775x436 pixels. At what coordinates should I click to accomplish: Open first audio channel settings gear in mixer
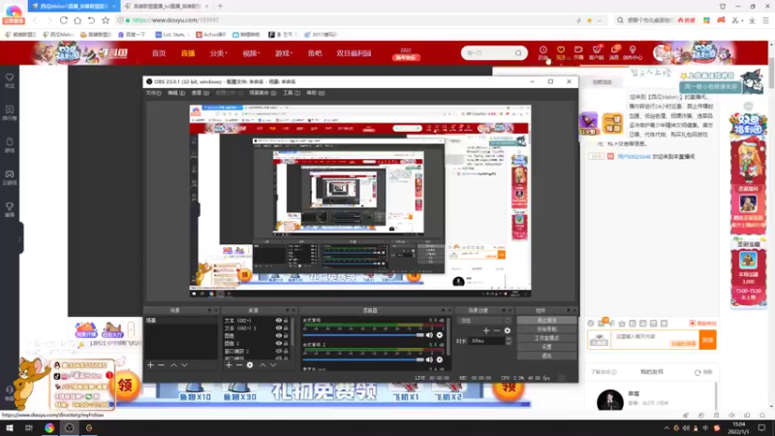click(x=440, y=335)
